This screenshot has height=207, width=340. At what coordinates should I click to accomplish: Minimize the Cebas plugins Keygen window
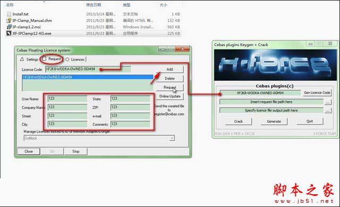[310, 44]
